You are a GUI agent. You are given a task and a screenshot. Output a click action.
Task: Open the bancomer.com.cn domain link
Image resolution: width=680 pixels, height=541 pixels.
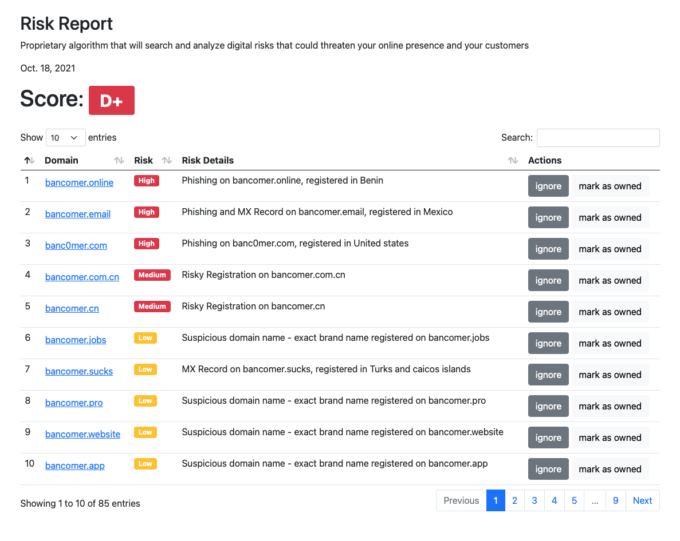pos(82,277)
